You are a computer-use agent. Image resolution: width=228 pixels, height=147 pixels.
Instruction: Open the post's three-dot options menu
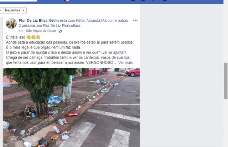[135, 20]
